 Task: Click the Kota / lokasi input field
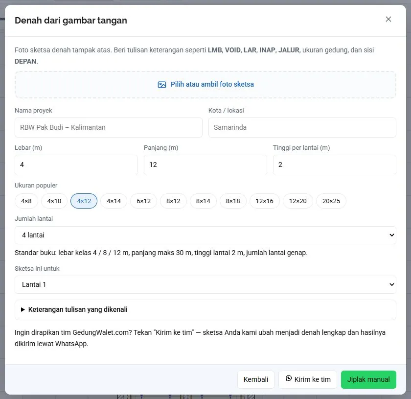[302, 127]
